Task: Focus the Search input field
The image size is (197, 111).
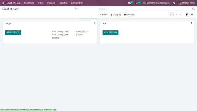Action: point(145,9)
